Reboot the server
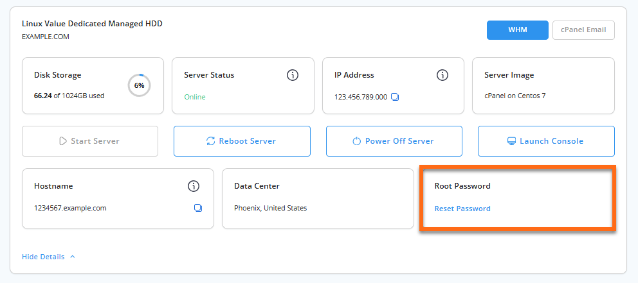Image resolution: width=638 pixels, height=283 pixels. point(242,141)
